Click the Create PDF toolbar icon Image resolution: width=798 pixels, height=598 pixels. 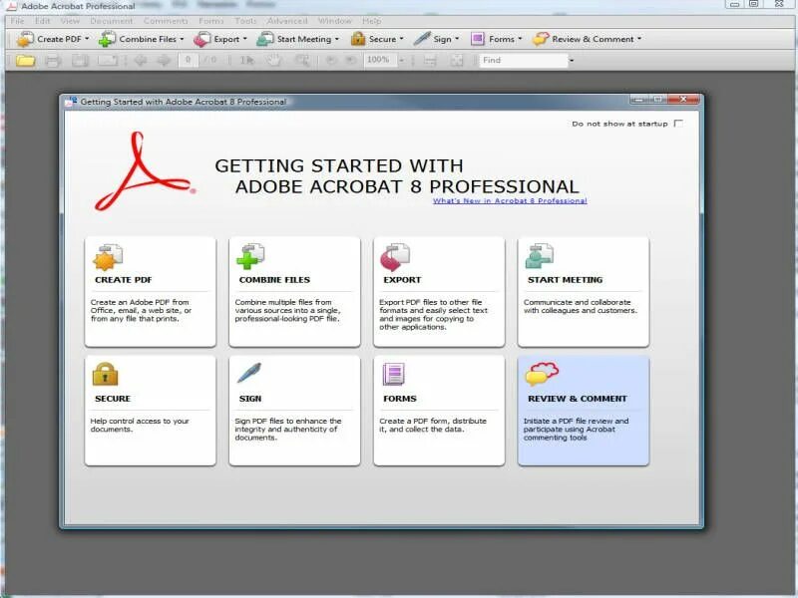coord(25,39)
